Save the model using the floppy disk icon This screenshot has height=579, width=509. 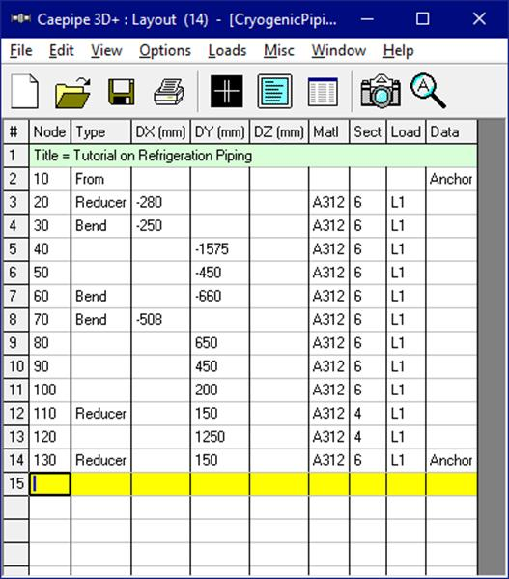[122, 92]
